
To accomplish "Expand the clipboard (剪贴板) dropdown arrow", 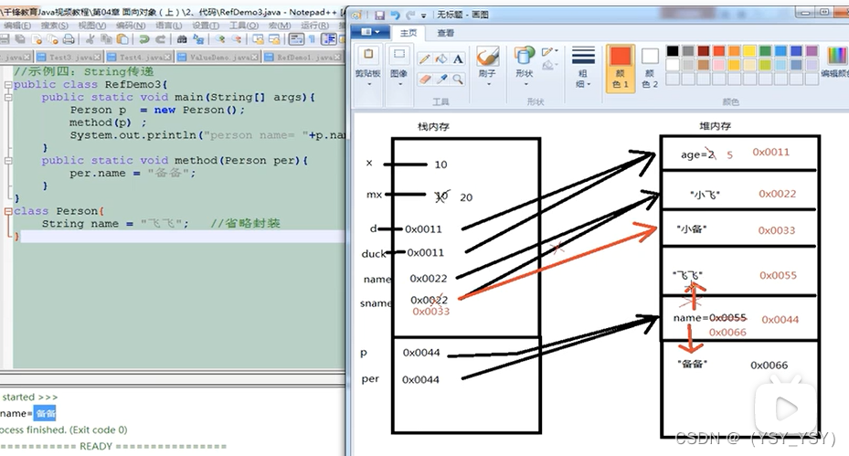I will (368, 84).
